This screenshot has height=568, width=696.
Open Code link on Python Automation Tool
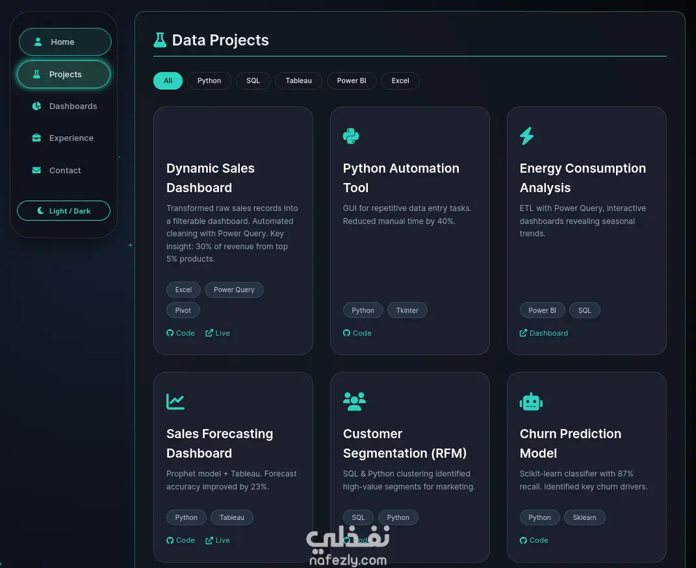tap(357, 333)
